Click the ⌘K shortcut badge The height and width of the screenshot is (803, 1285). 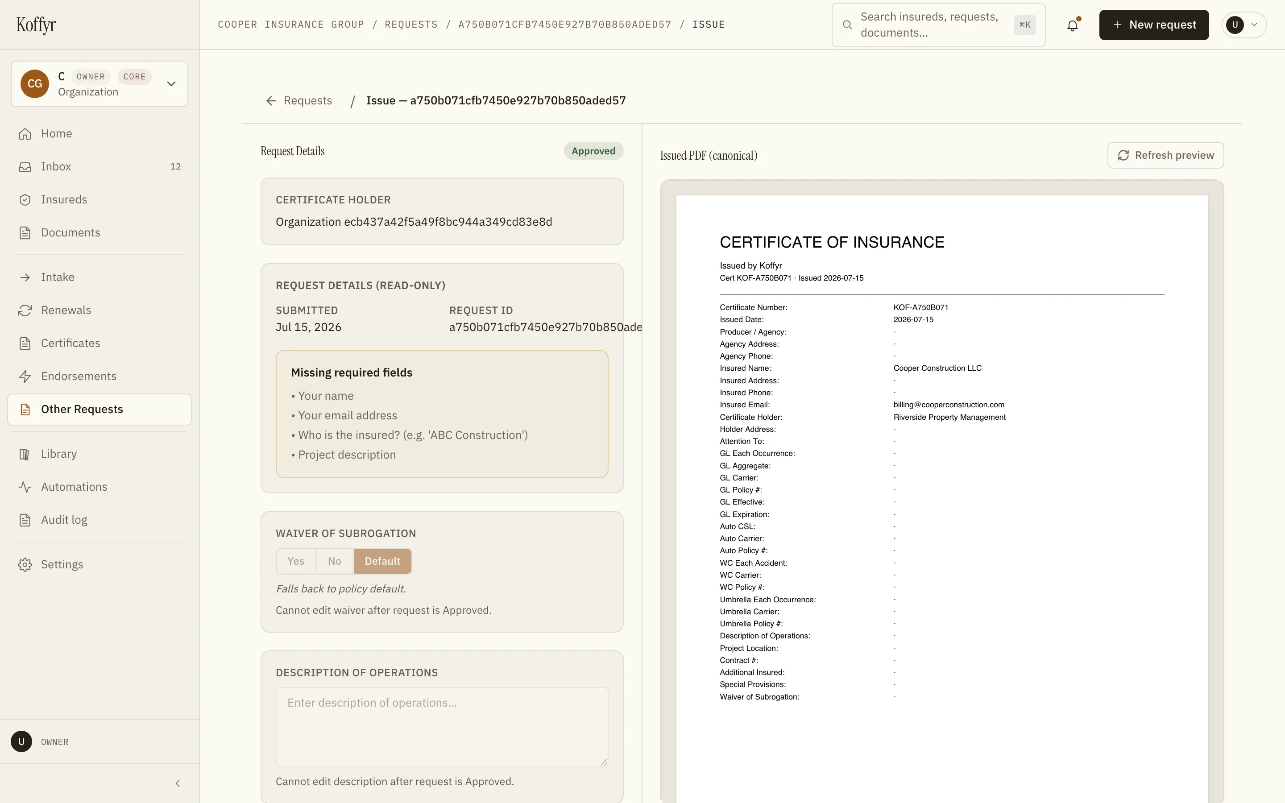coord(1024,25)
